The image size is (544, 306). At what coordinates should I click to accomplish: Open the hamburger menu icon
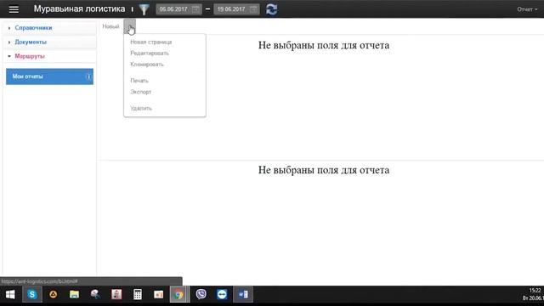14,9
